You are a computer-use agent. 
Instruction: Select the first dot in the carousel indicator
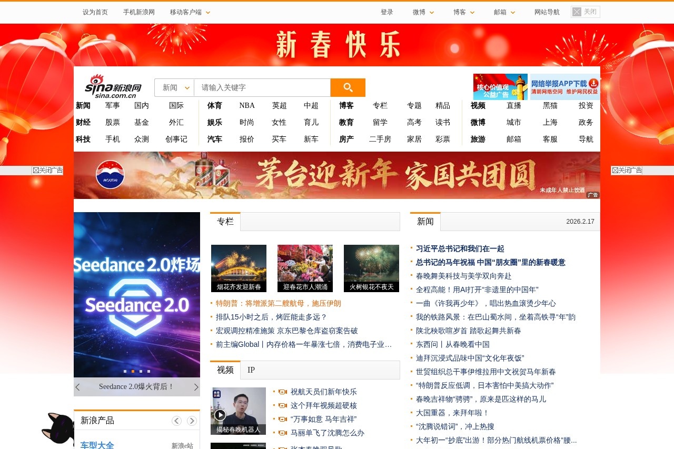pyautogui.click(x=125, y=371)
